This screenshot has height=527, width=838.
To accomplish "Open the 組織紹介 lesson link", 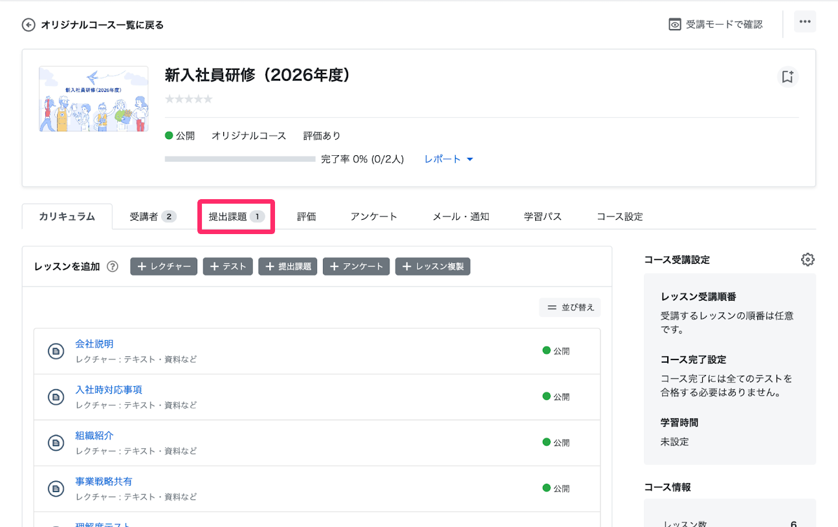I will coord(94,436).
